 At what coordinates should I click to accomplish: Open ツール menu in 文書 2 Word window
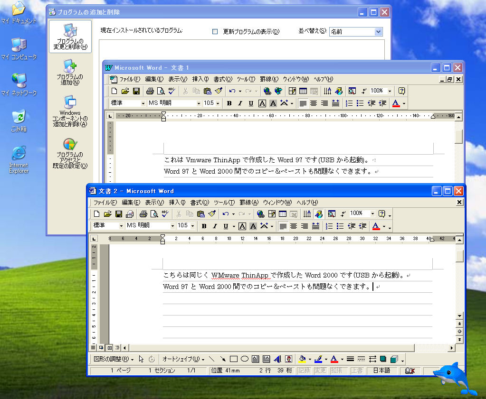pyautogui.click(x=224, y=203)
